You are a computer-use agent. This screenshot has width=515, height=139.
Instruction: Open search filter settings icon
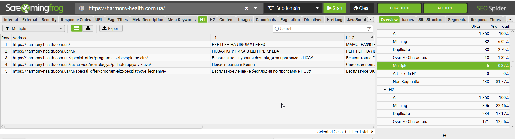click(369, 29)
